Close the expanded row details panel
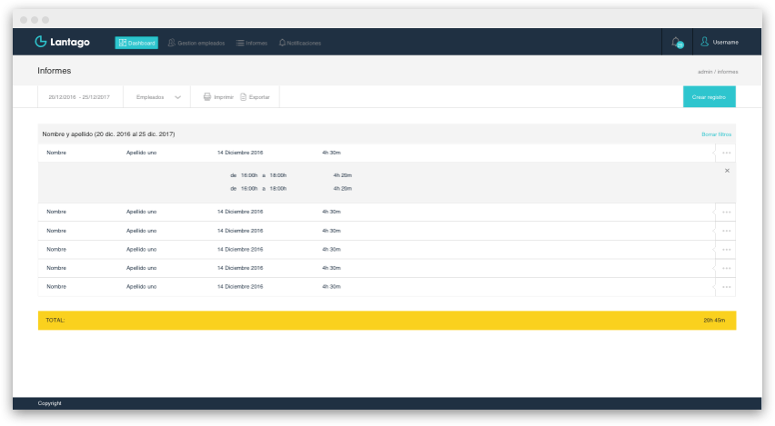This screenshot has height=426, width=775. [727, 171]
